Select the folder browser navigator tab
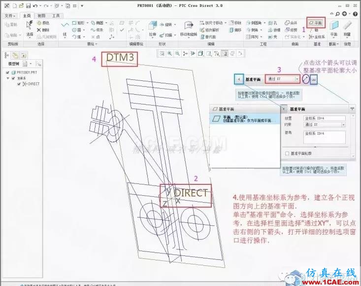The width and height of the screenshot is (361, 286). [x=15, y=55]
